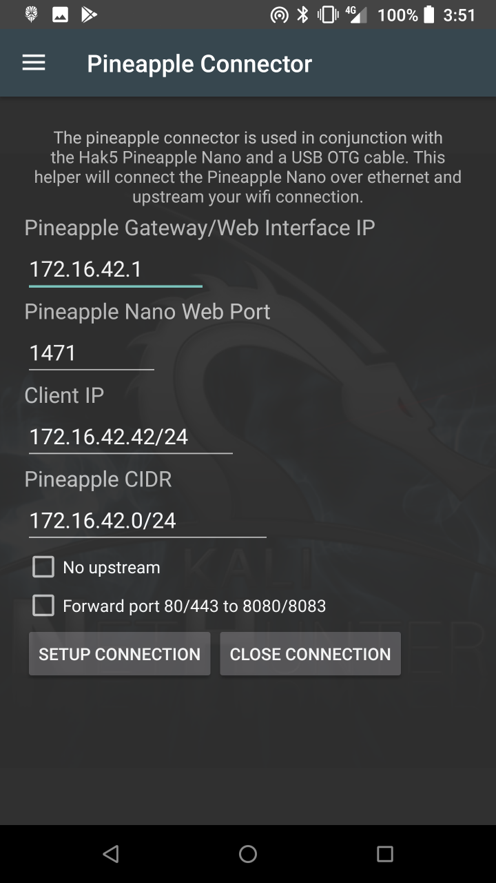The width and height of the screenshot is (496, 883).
Task: Tap the Pineapple Connector title
Action: [x=199, y=63]
